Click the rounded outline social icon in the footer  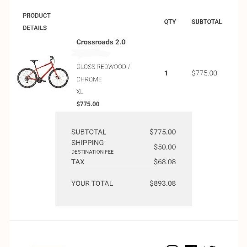click(172, 246)
